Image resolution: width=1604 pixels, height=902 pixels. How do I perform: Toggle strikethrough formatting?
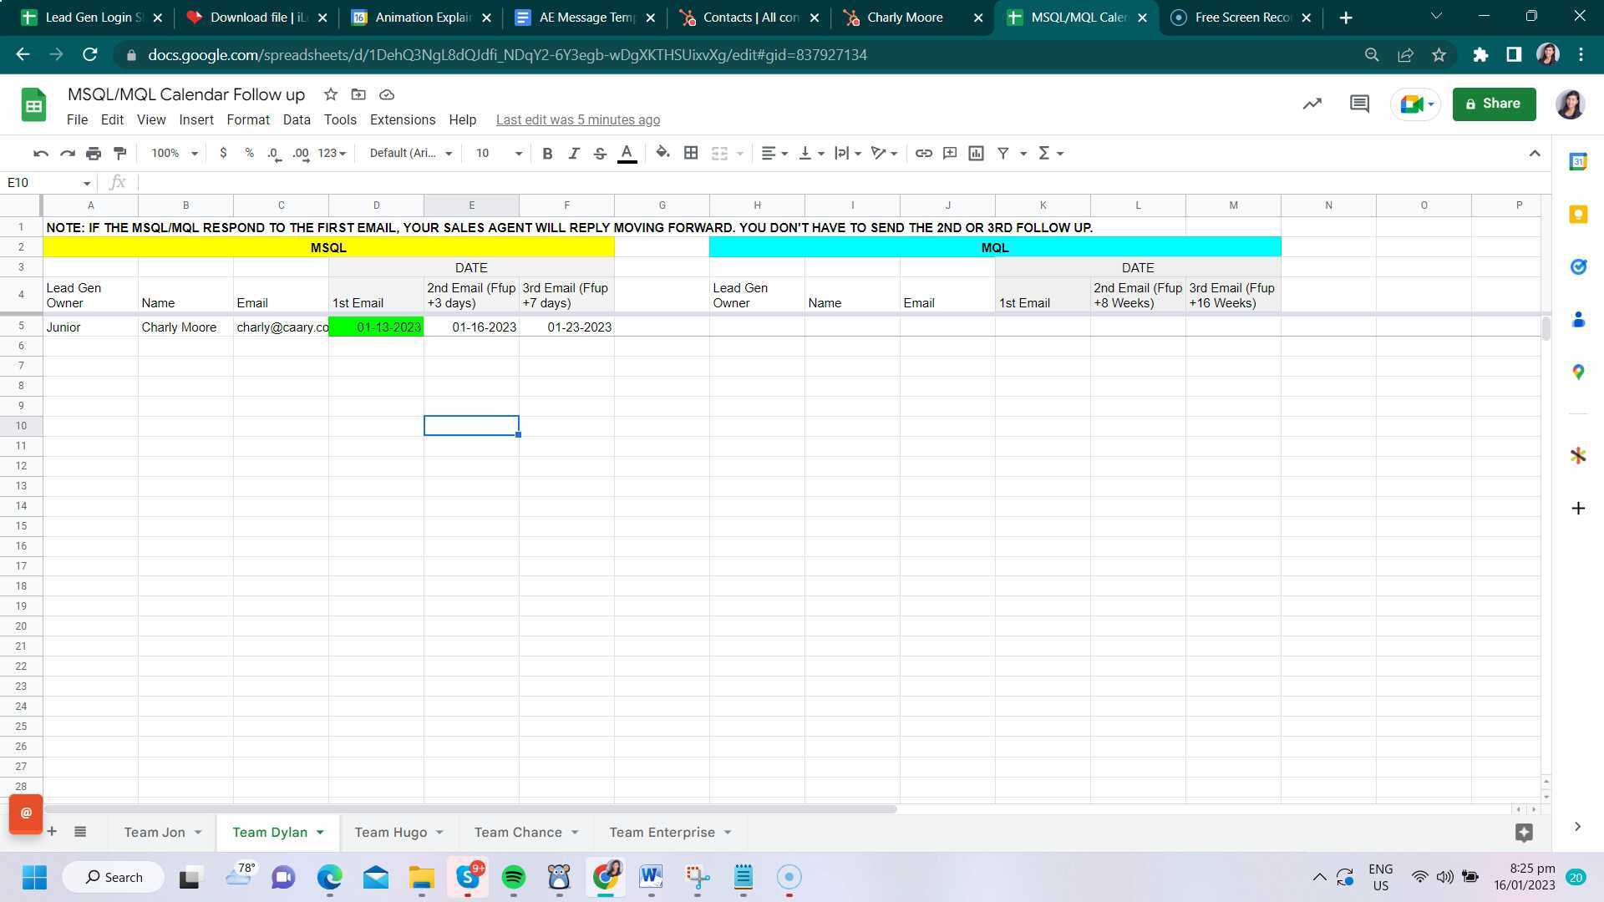pos(600,153)
